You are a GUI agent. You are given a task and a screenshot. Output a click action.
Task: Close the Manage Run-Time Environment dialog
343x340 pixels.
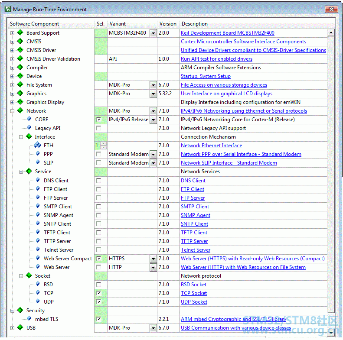coord(331,9)
